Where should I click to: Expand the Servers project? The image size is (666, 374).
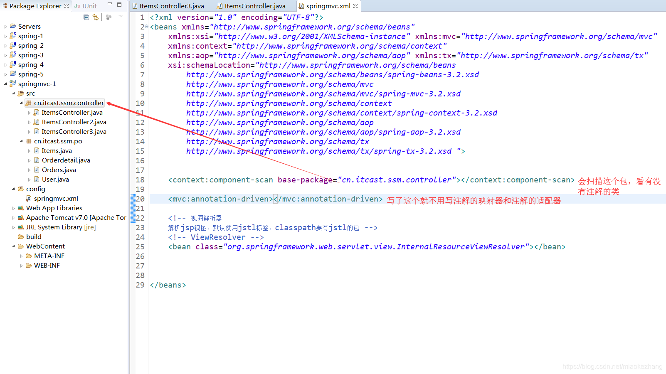pyautogui.click(x=5, y=27)
